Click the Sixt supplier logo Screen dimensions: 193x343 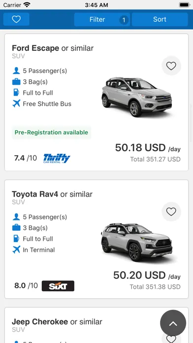[x=58, y=286]
